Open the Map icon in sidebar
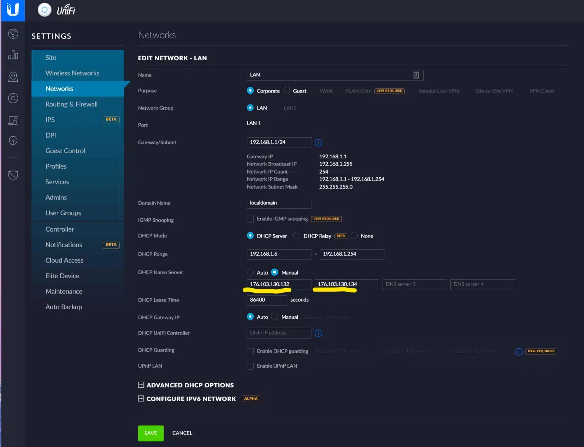 pyautogui.click(x=13, y=77)
